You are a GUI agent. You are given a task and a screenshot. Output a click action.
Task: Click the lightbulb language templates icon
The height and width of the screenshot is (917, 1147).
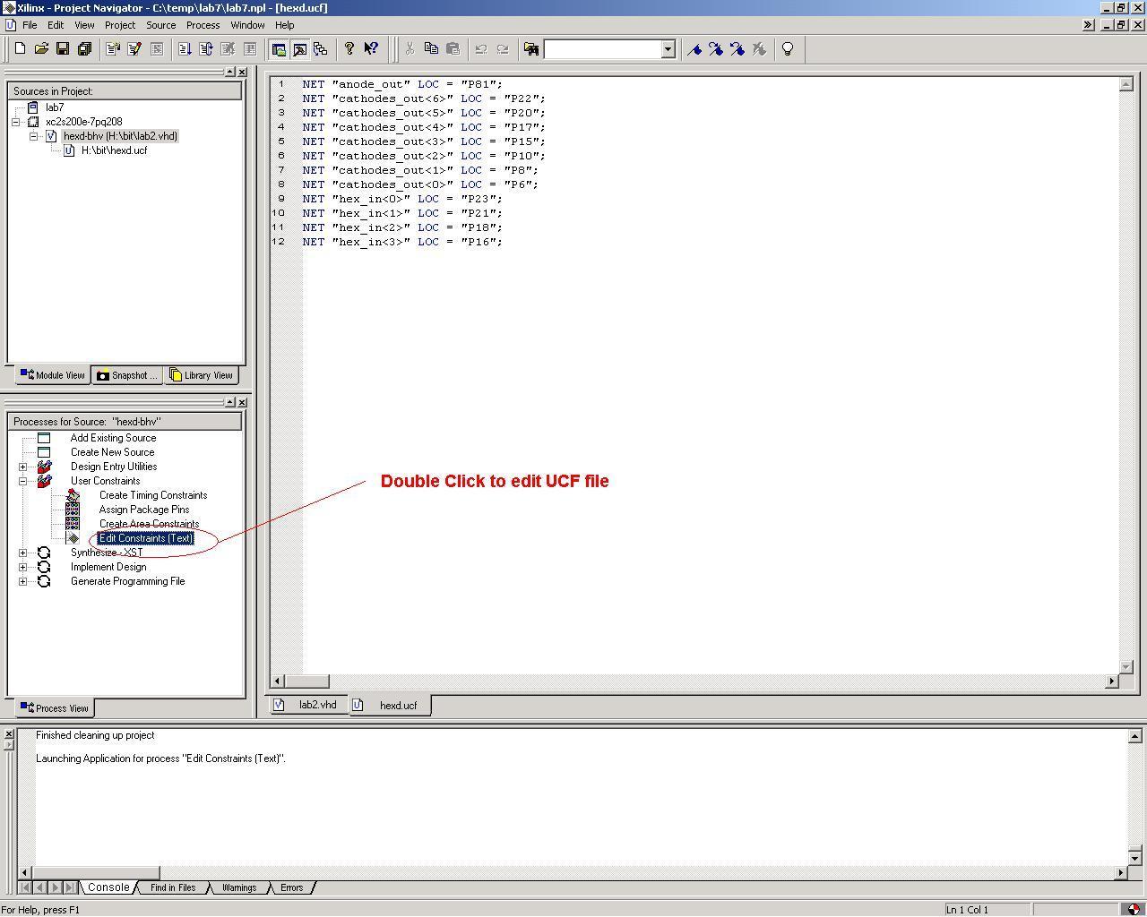pos(788,49)
